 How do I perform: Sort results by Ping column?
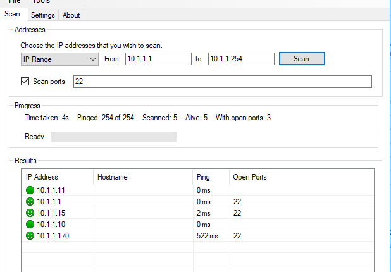pyautogui.click(x=211, y=177)
